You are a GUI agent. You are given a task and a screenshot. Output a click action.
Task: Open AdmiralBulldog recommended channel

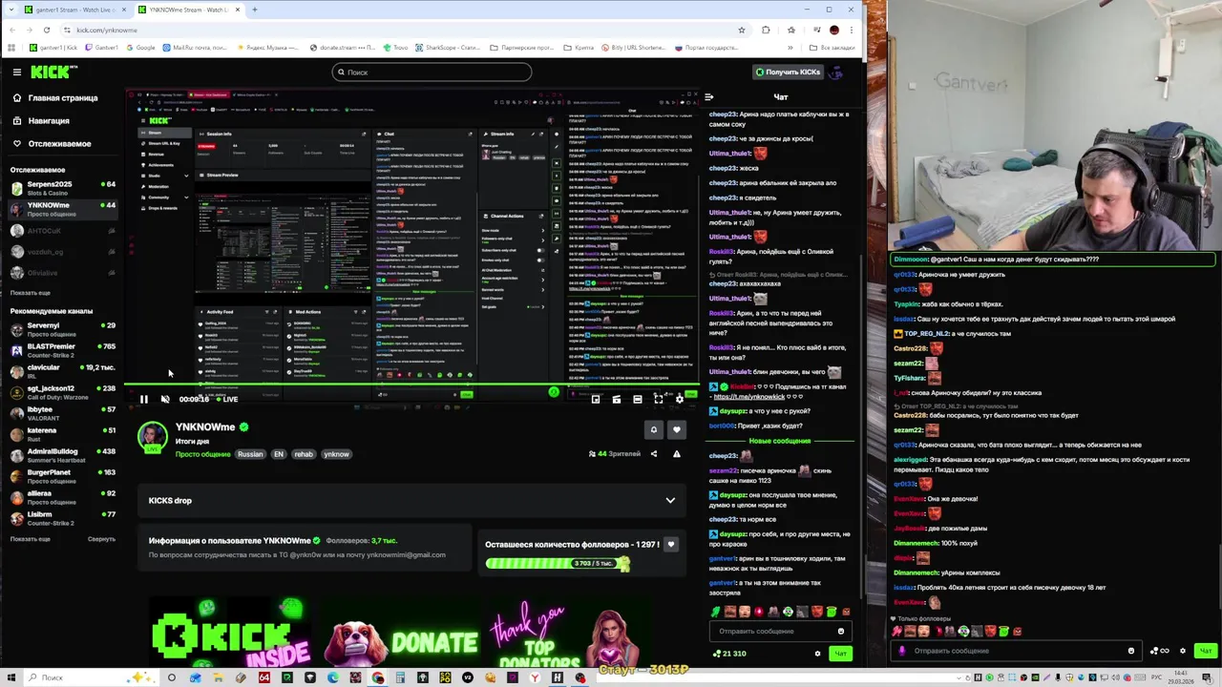click(x=62, y=455)
